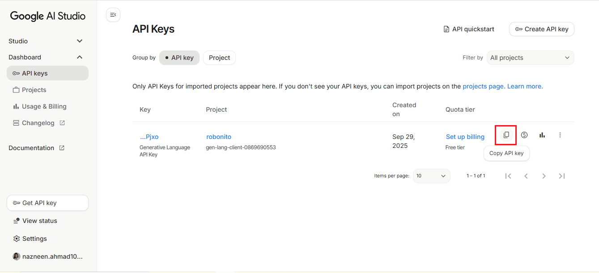Jump to the last page of results
Image resolution: width=599 pixels, height=273 pixels.
pyautogui.click(x=562, y=176)
